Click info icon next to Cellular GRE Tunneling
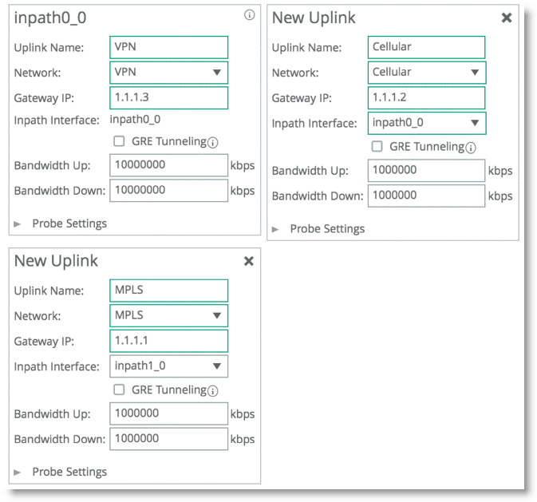537x502 pixels. tap(471, 148)
